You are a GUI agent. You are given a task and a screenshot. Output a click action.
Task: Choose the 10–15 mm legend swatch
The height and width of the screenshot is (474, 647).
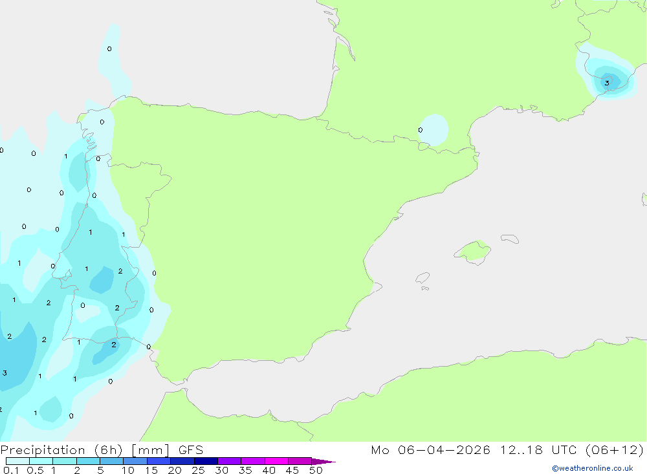[x=135, y=461]
